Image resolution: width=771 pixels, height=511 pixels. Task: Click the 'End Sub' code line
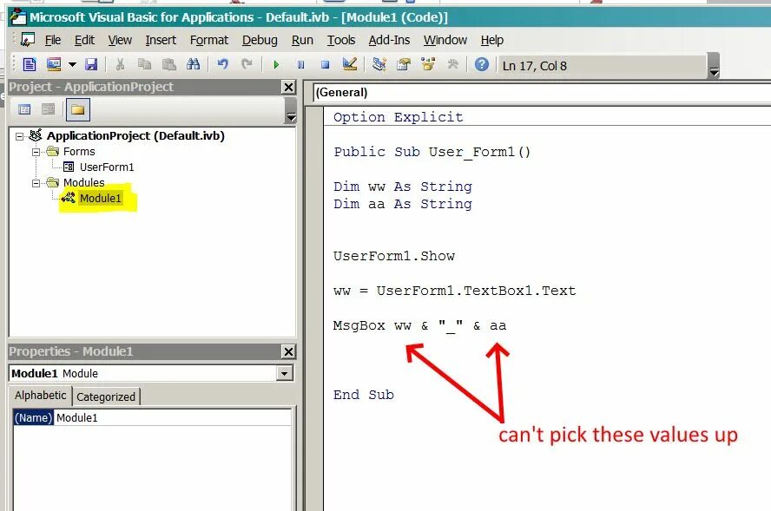pyautogui.click(x=364, y=395)
